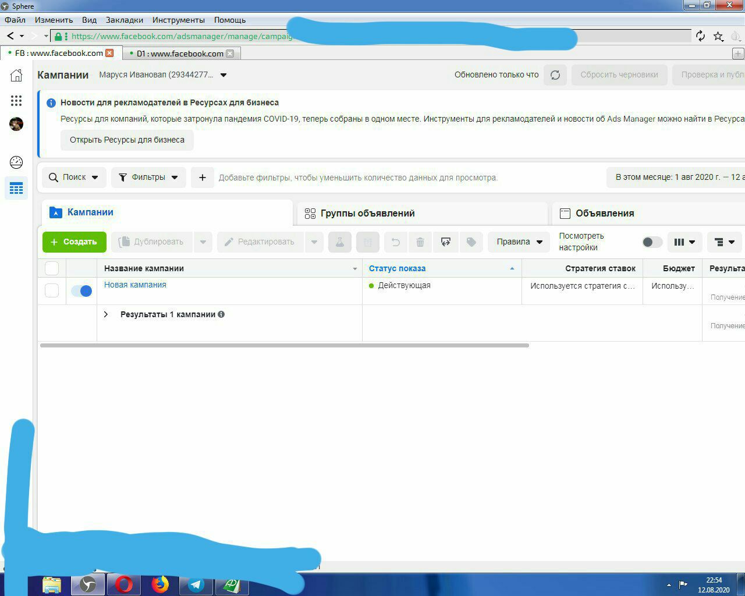Open the 'Инструменты' menu
The height and width of the screenshot is (596, 745).
pyautogui.click(x=179, y=20)
